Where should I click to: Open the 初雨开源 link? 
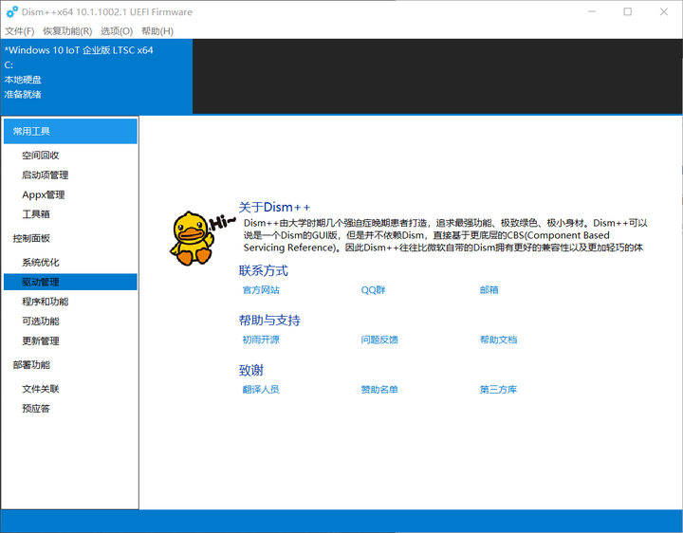(261, 340)
